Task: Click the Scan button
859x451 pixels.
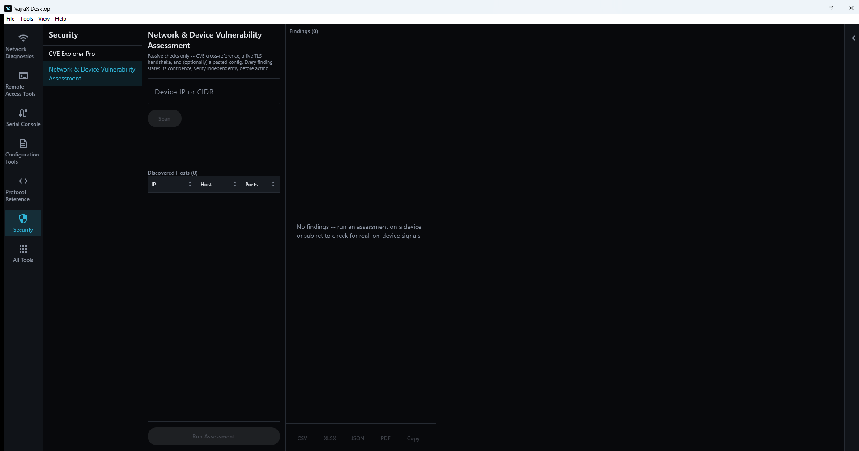Action: point(165,118)
